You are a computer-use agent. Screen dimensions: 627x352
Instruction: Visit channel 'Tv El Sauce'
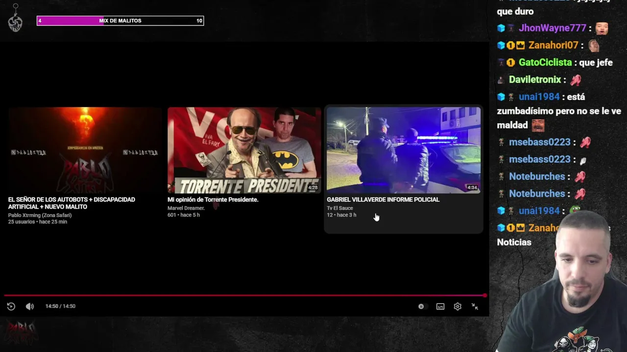coord(340,208)
